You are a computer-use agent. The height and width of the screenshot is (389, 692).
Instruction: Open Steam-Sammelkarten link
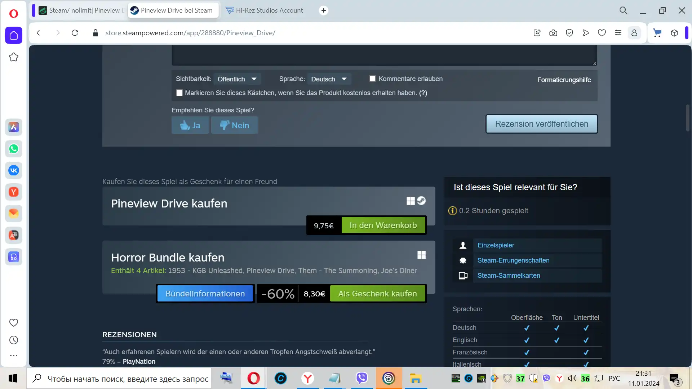(509, 276)
